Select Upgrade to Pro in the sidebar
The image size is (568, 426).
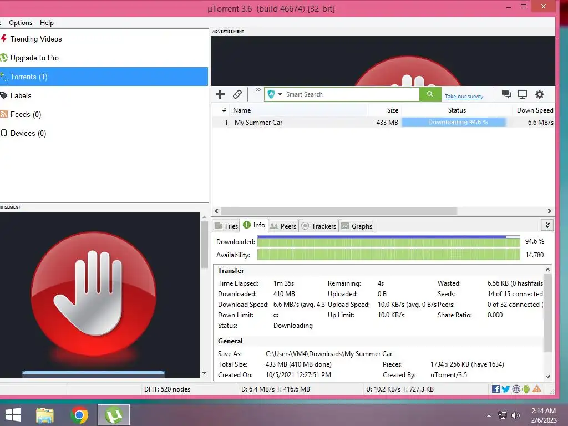coord(104,58)
